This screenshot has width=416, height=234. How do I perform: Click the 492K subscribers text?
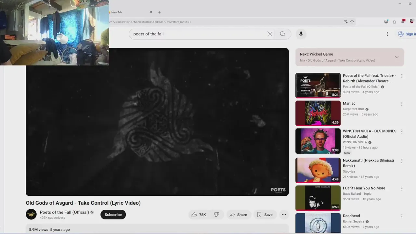point(52,218)
